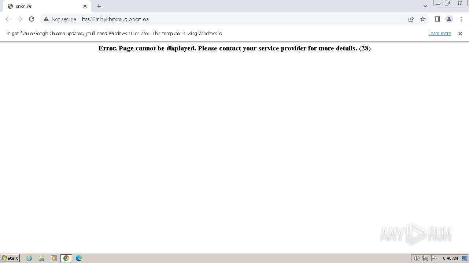Switch to the Chrome taskbar button
Image resolution: width=469 pixels, height=263 pixels.
tap(66, 258)
